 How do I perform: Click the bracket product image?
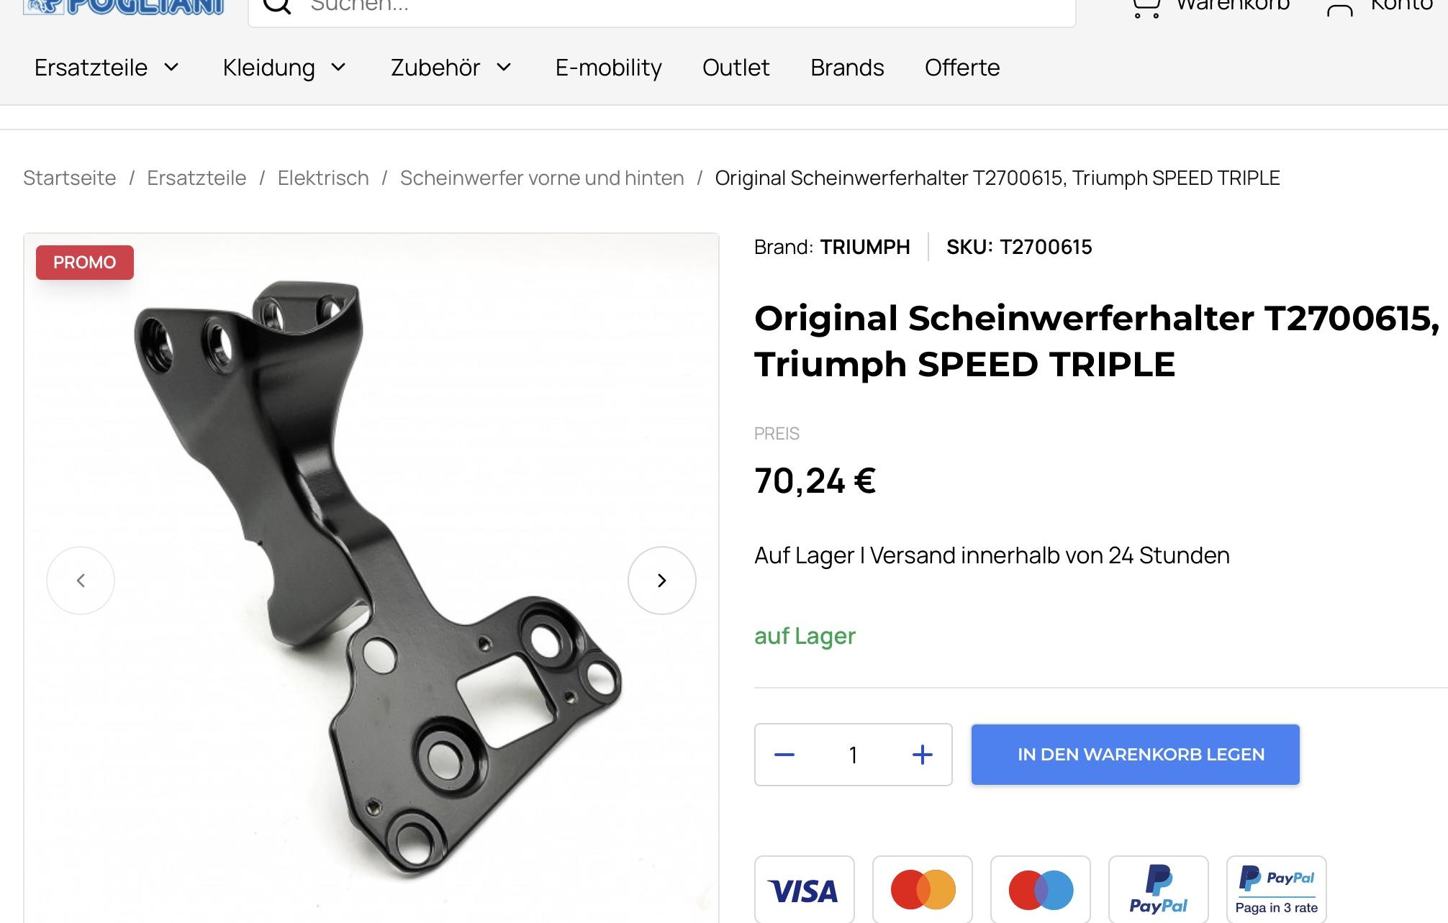point(371,578)
